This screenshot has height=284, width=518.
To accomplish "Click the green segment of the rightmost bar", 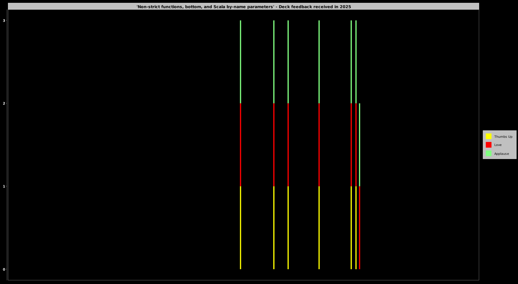I will tap(360, 145).
